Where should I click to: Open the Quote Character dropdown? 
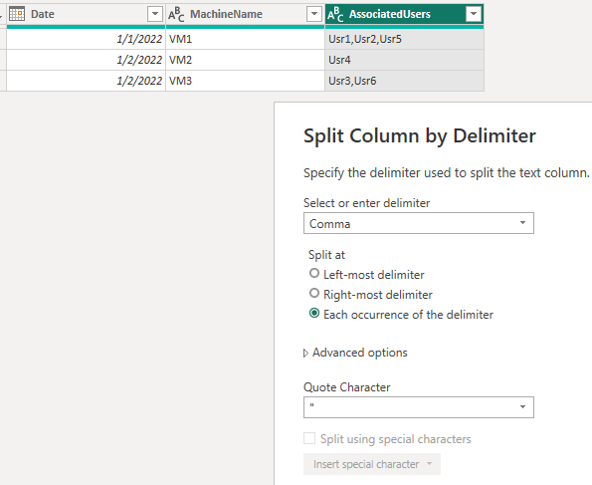point(418,407)
